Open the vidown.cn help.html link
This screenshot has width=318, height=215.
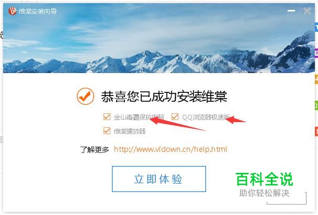click(171, 149)
